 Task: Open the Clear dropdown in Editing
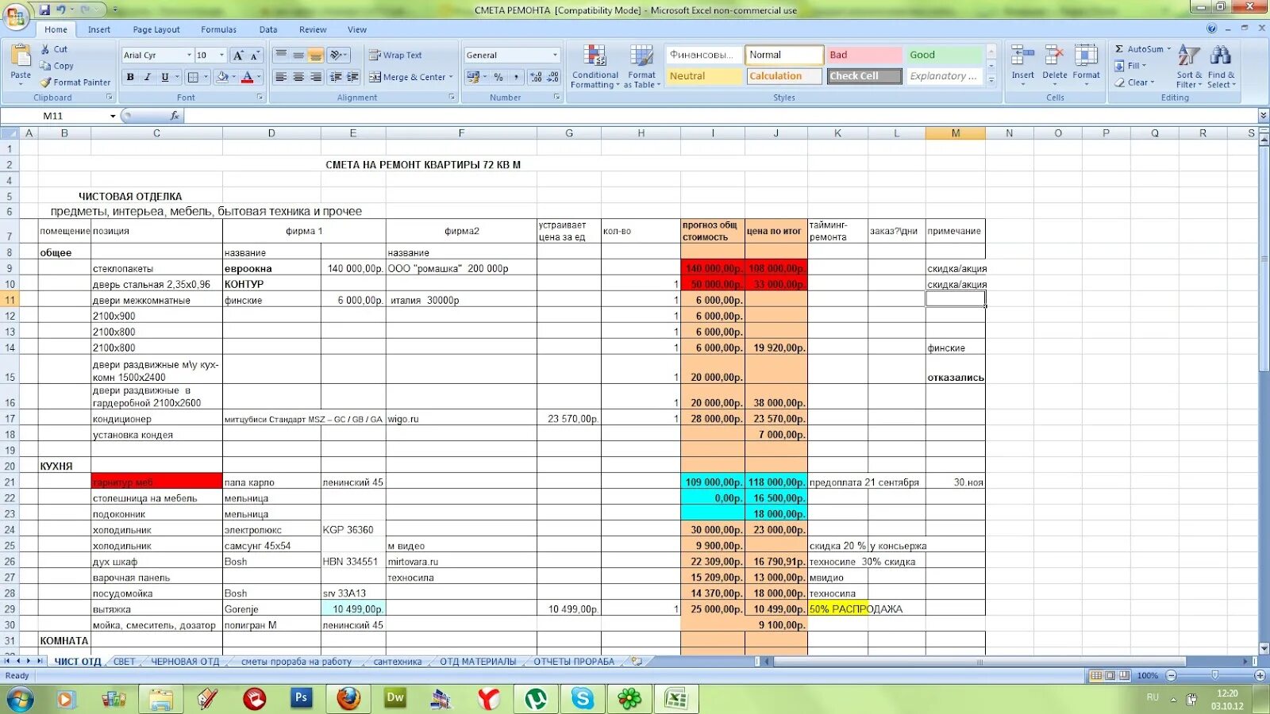1134,83
